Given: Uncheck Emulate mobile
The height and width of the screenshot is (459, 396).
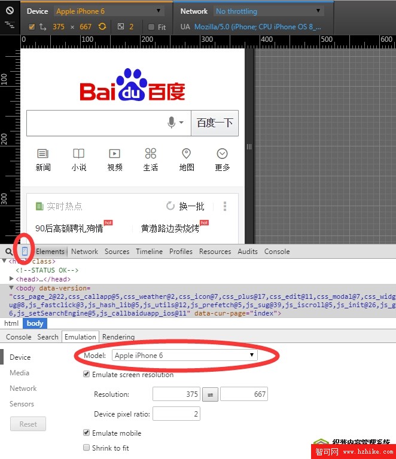Looking at the screenshot, I should click(x=86, y=432).
